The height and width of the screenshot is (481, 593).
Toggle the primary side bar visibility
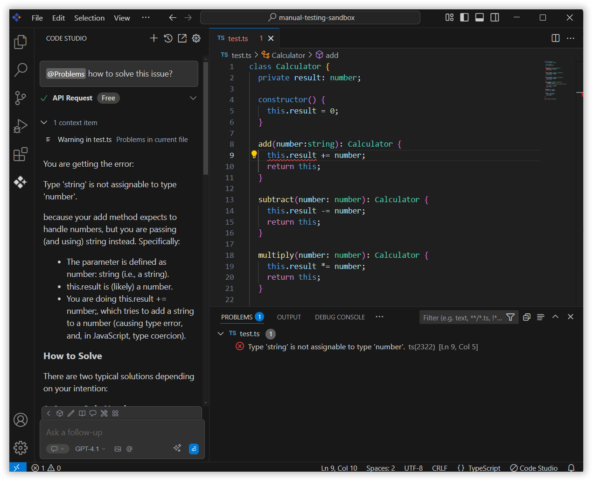[464, 18]
